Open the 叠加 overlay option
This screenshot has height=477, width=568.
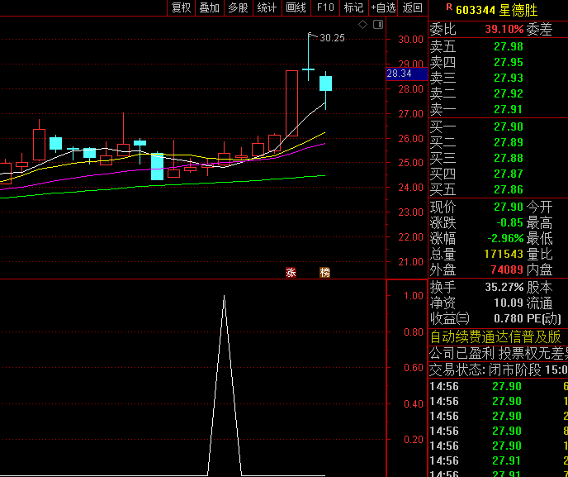tap(210, 8)
